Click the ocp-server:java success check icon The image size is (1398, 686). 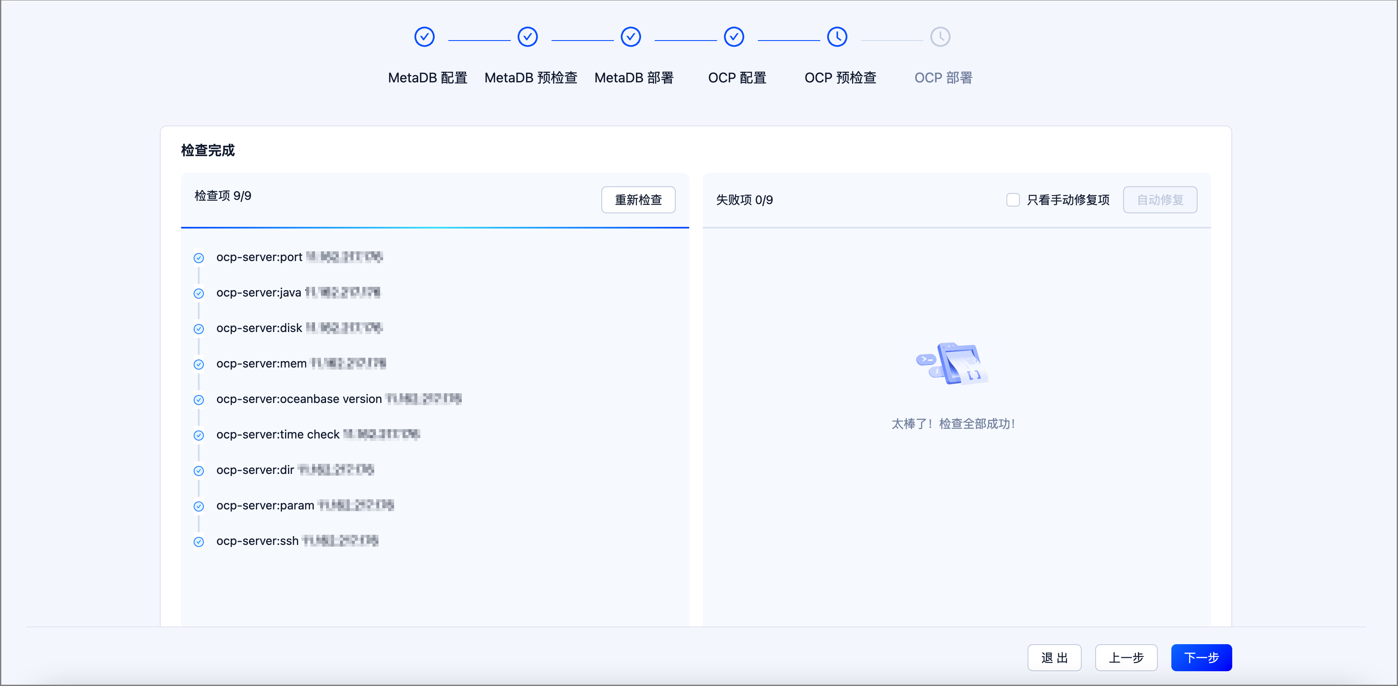click(199, 294)
